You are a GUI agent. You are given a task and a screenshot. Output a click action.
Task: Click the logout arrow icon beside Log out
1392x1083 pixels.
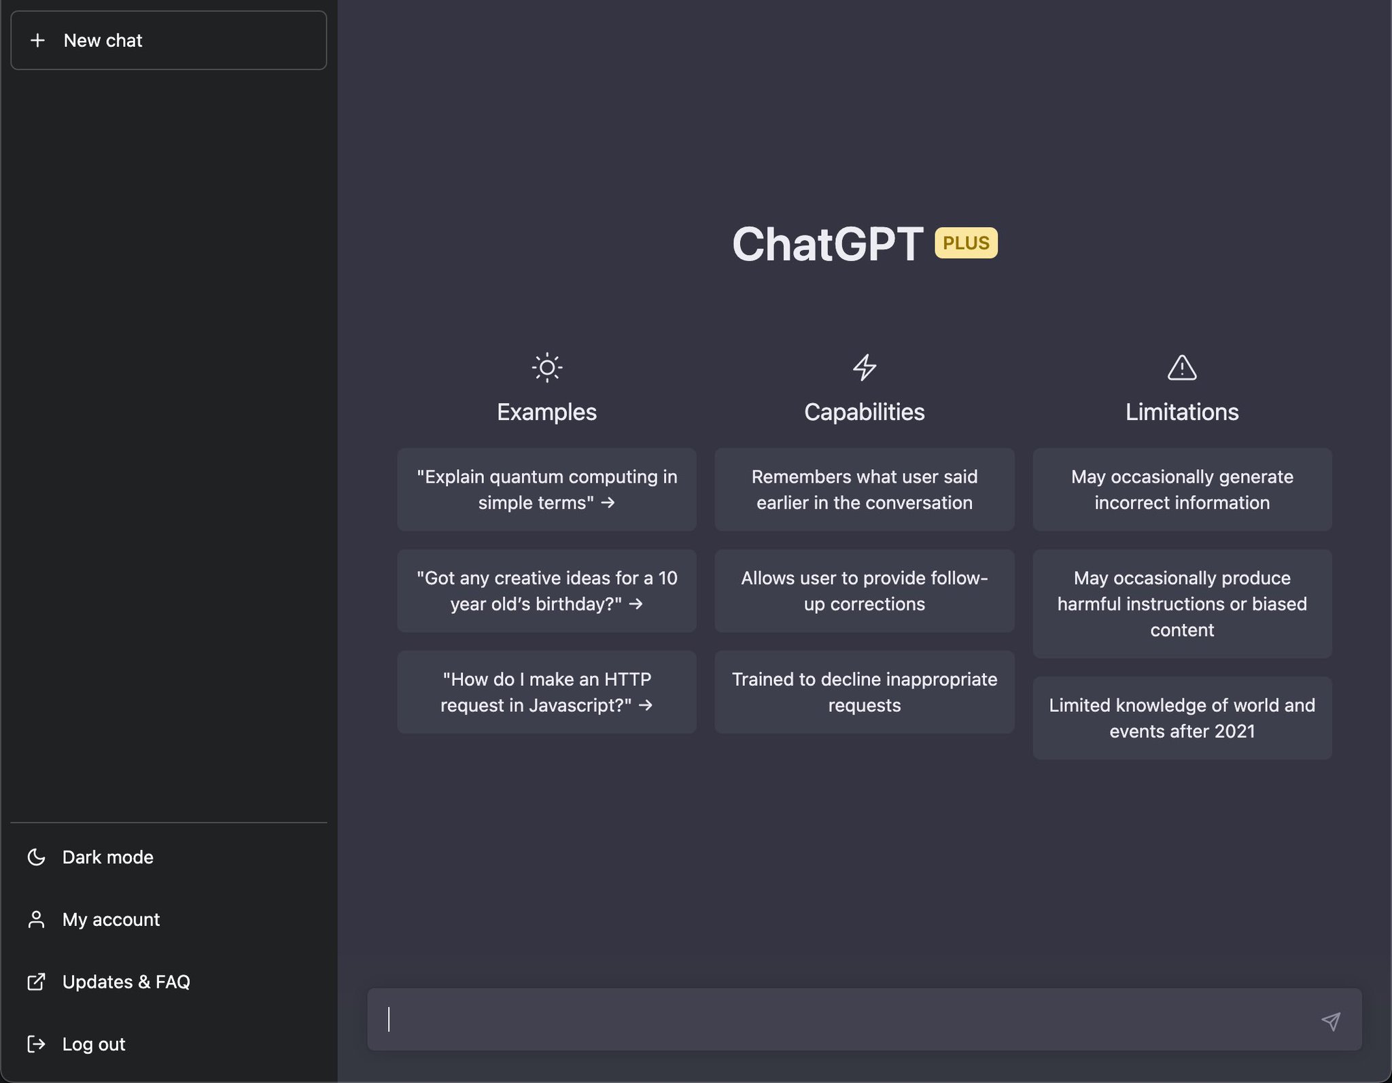tap(36, 1044)
